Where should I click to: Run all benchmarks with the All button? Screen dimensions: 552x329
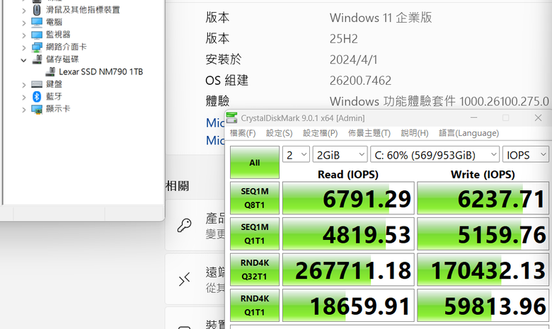255,163
